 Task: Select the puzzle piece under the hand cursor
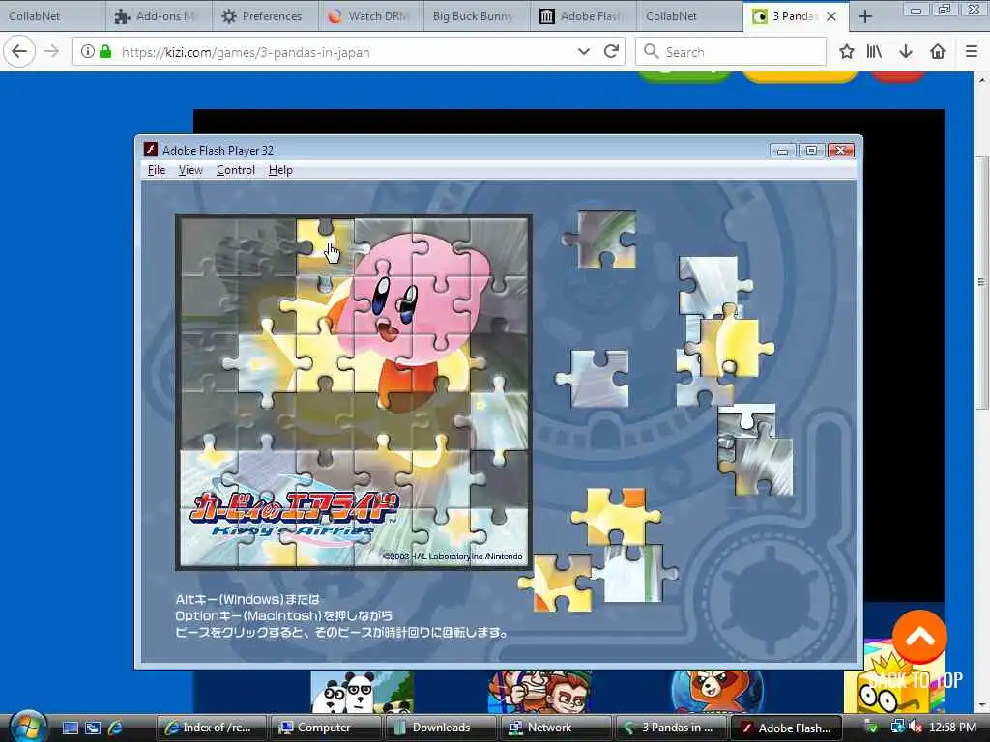click(326, 246)
